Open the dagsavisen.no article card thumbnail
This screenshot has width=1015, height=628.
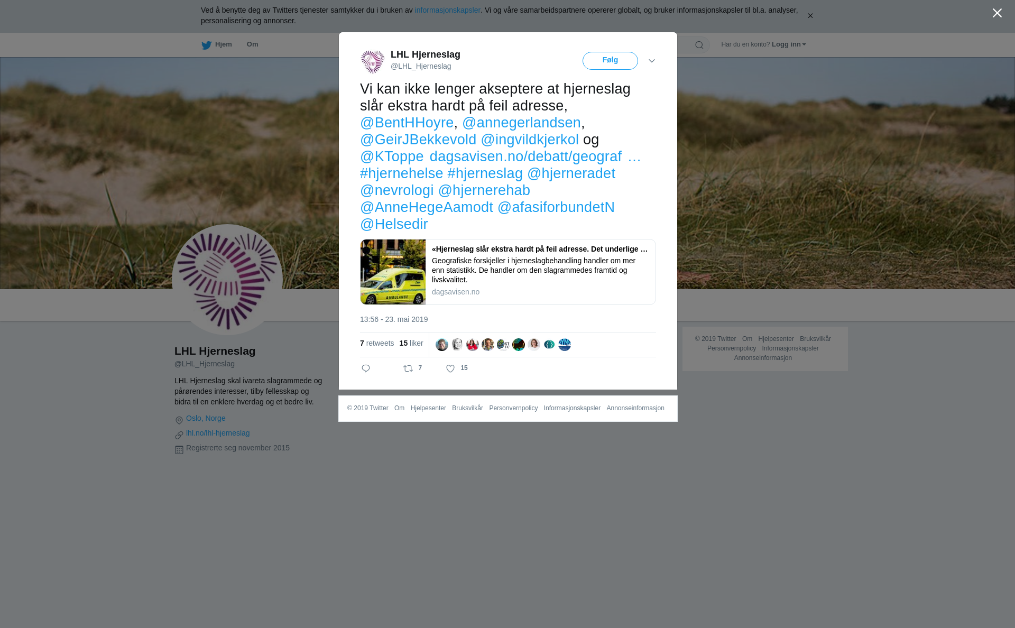pyautogui.click(x=393, y=272)
